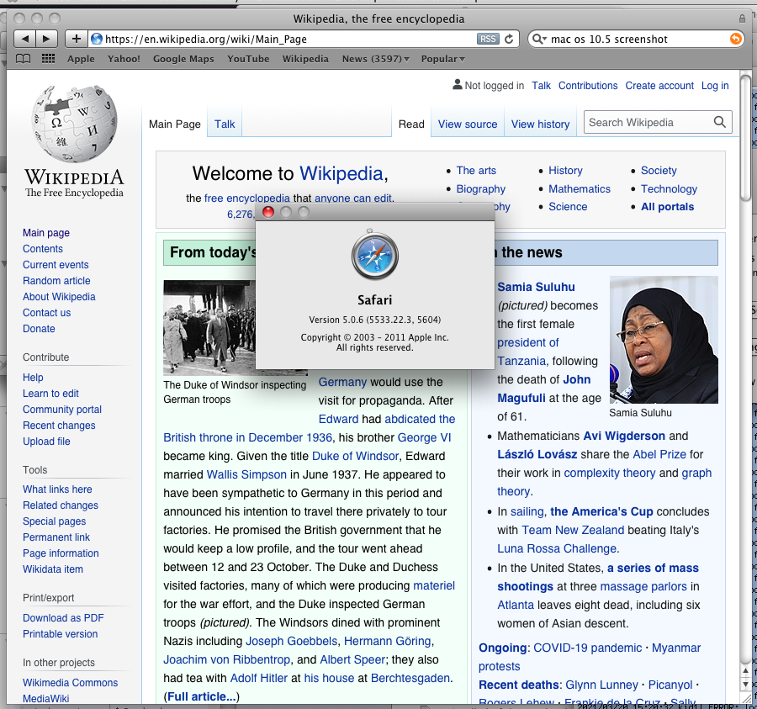The image size is (757, 709).
Task: Go back with the Safari back arrow
Action: pos(24,39)
